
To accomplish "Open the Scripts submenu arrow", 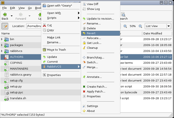I will click(79, 18).
